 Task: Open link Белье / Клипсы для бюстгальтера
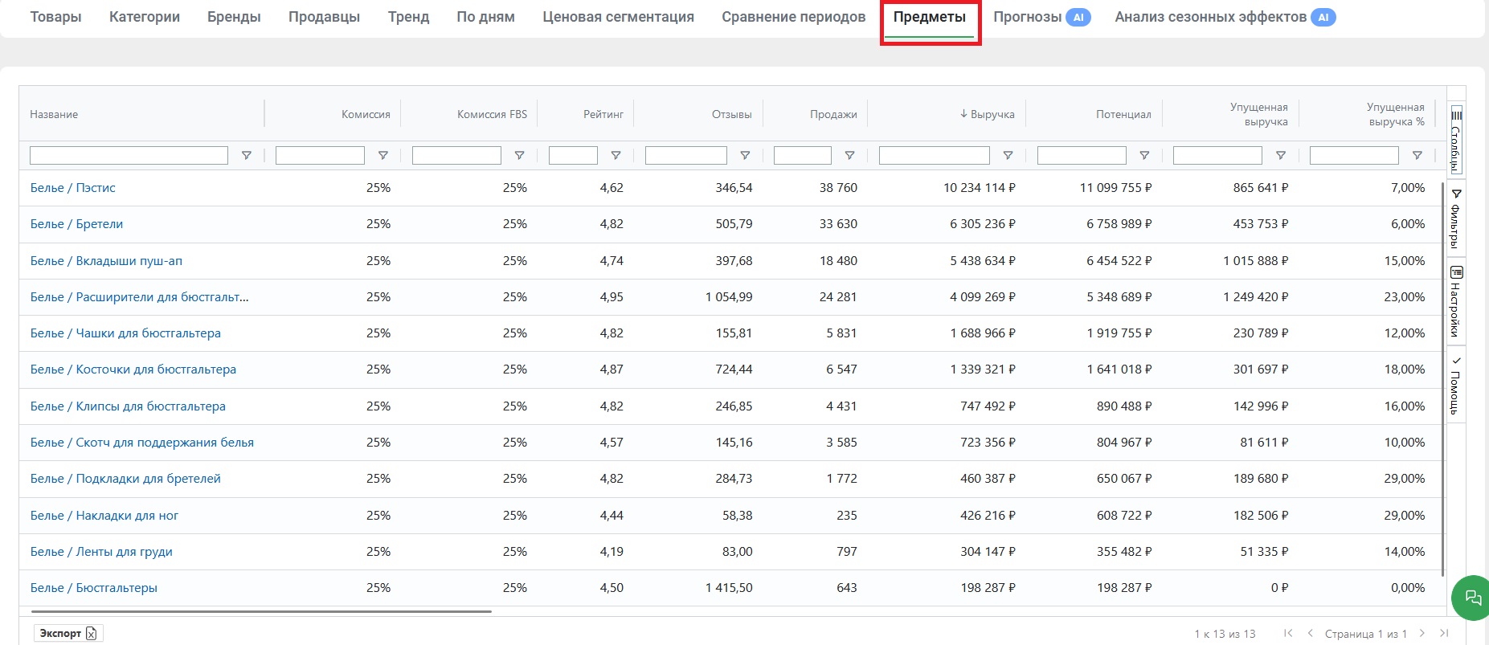pyautogui.click(x=128, y=406)
